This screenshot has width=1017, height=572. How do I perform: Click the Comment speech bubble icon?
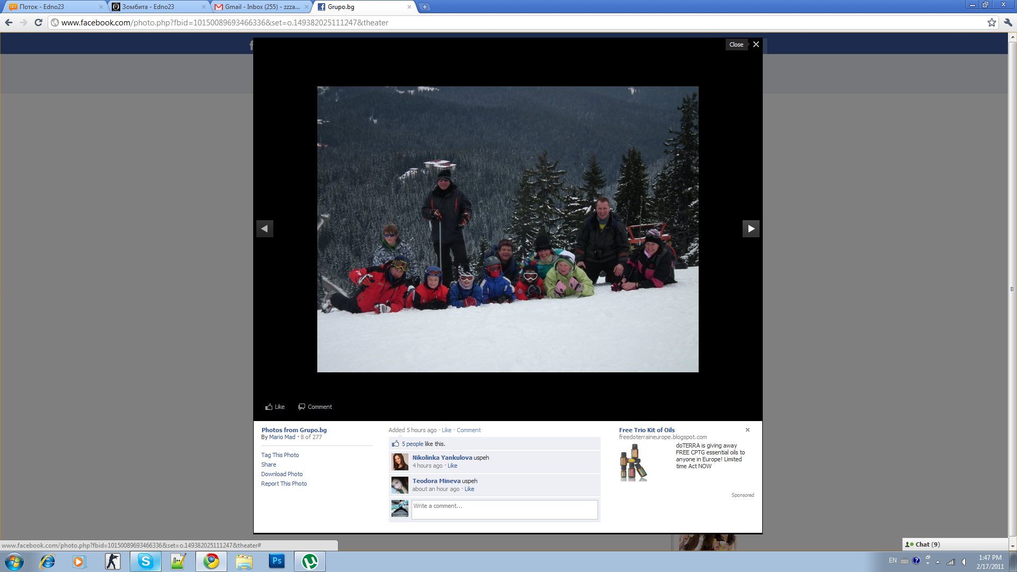(x=301, y=407)
